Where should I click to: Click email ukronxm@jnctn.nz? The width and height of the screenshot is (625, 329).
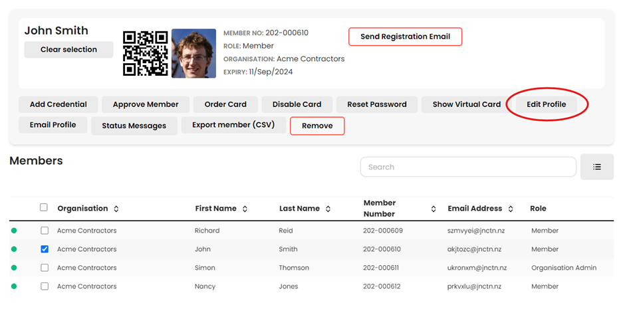pos(477,268)
